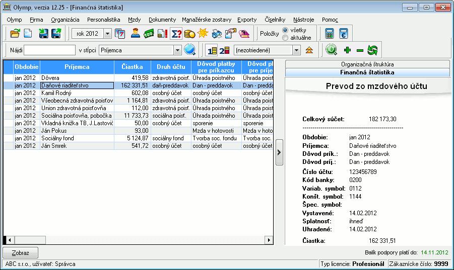Open the employee person icon
This screenshot has height=270, width=454.
pyautogui.click(x=135, y=34)
